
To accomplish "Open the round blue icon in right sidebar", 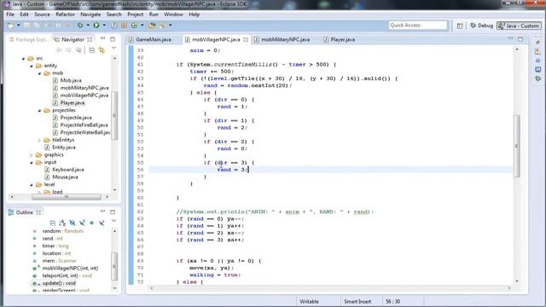I will coord(538,61).
